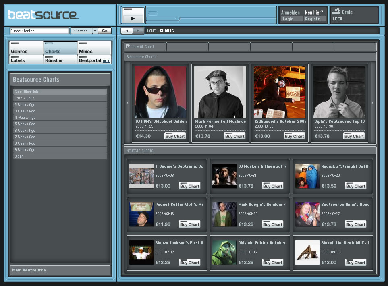
Task: Buy J-Boogie's Dubtronic chart
Action: pos(189,186)
